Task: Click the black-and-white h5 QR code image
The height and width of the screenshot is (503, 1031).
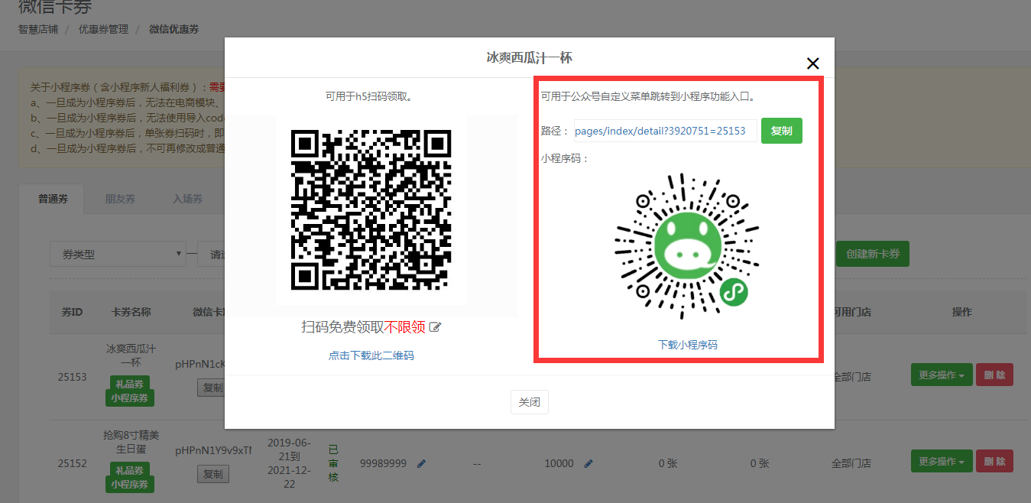Action: [x=371, y=210]
